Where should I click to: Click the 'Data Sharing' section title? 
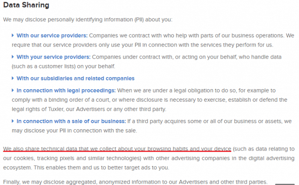tap(26, 5)
